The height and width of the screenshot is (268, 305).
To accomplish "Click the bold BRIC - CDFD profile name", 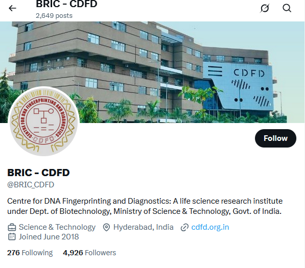I will point(38,173).
